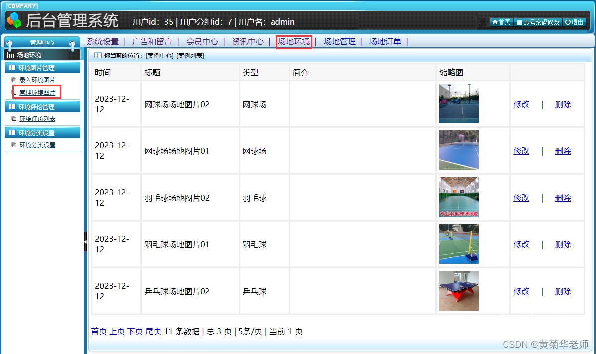Screen dimensions: 596x354
Task: Click 修改 for 羽毛球场地图片01
Action: [x=521, y=244]
